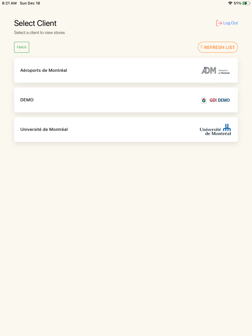Choose the Université de Montréal client
The image size is (252, 336).
[44, 130]
